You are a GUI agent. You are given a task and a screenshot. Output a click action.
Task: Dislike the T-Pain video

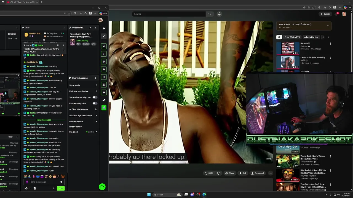(218, 173)
